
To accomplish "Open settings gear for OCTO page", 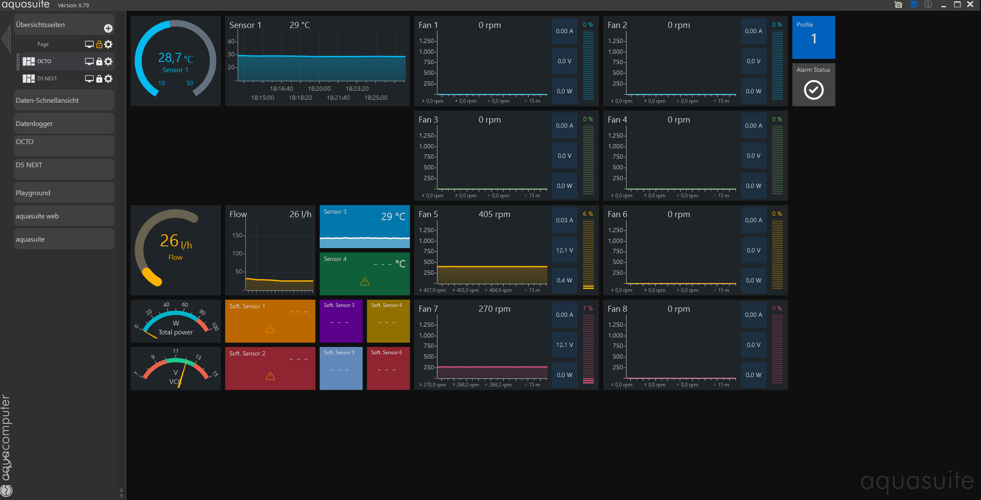I will 109,61.
